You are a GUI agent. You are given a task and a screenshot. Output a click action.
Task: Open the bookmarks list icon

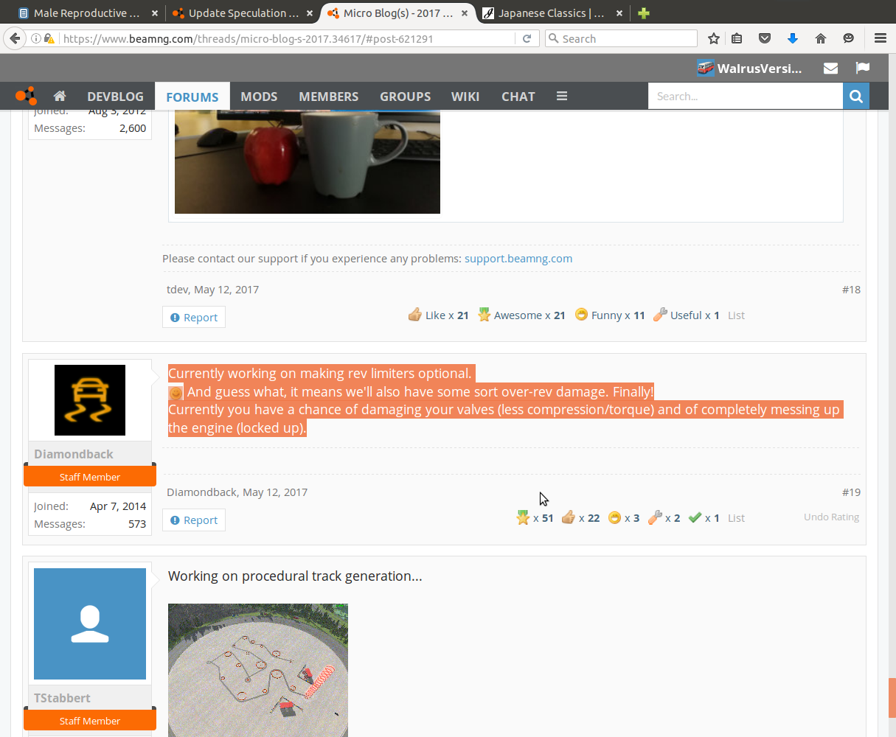tap(737, 38)
